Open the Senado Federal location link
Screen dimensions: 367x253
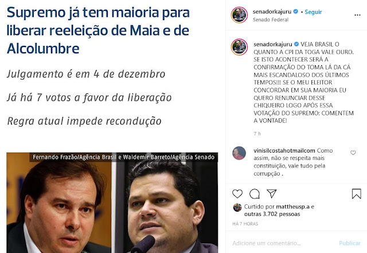[271, 20]
